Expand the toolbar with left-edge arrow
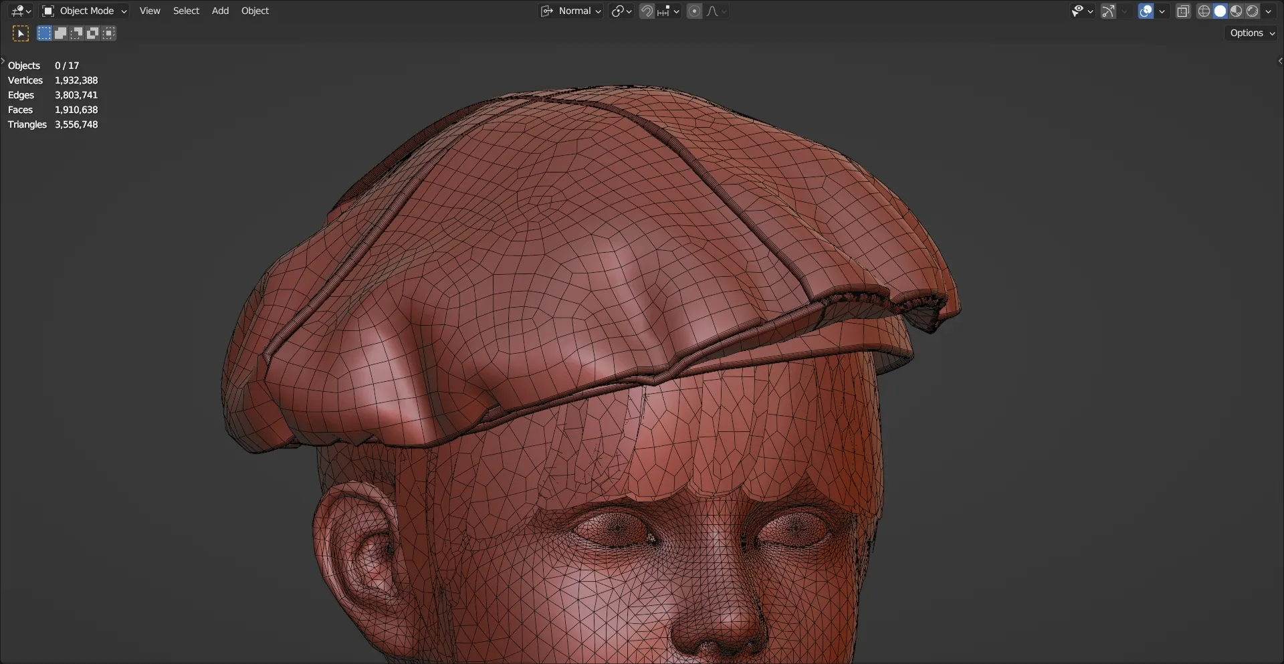The width and height of the screenshot is (1284, 664). [3, 61]
